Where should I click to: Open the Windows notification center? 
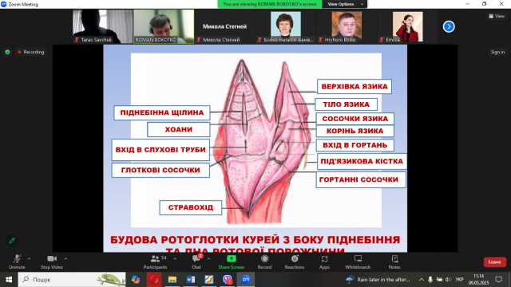click(498, 280)
